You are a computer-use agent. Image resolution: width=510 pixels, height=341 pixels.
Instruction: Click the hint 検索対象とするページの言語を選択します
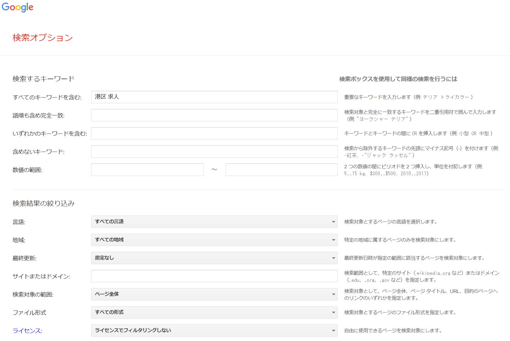click(391, 222)
